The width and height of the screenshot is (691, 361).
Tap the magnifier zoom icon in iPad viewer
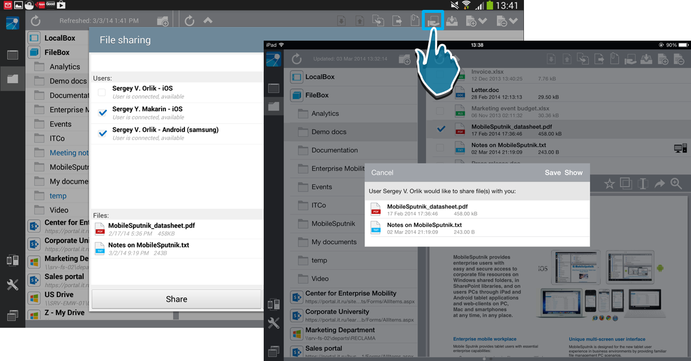click(676, 184)
